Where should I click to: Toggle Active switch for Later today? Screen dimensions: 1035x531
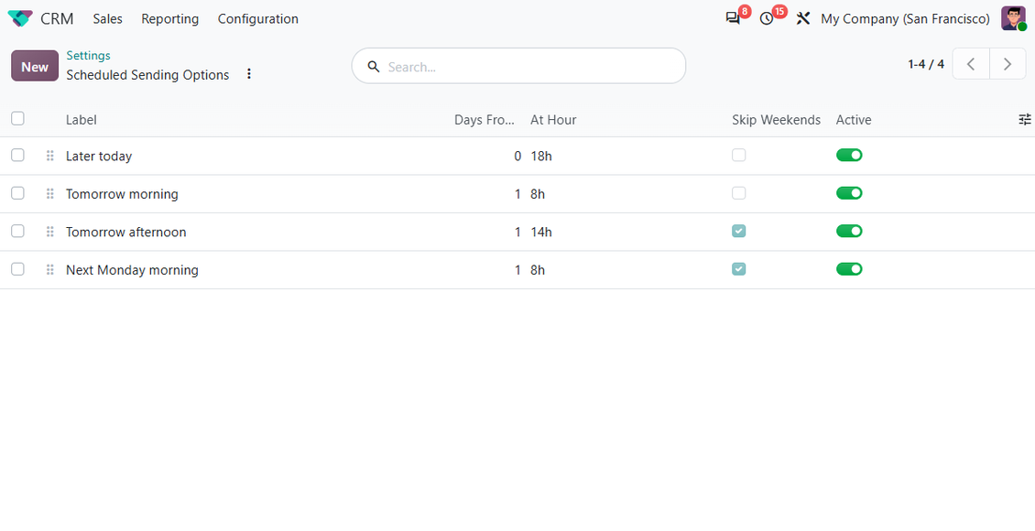click(x=849, y=155)
